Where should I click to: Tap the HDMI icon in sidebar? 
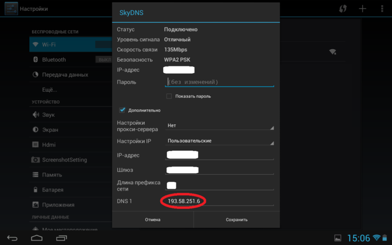[x=35, y=144]
